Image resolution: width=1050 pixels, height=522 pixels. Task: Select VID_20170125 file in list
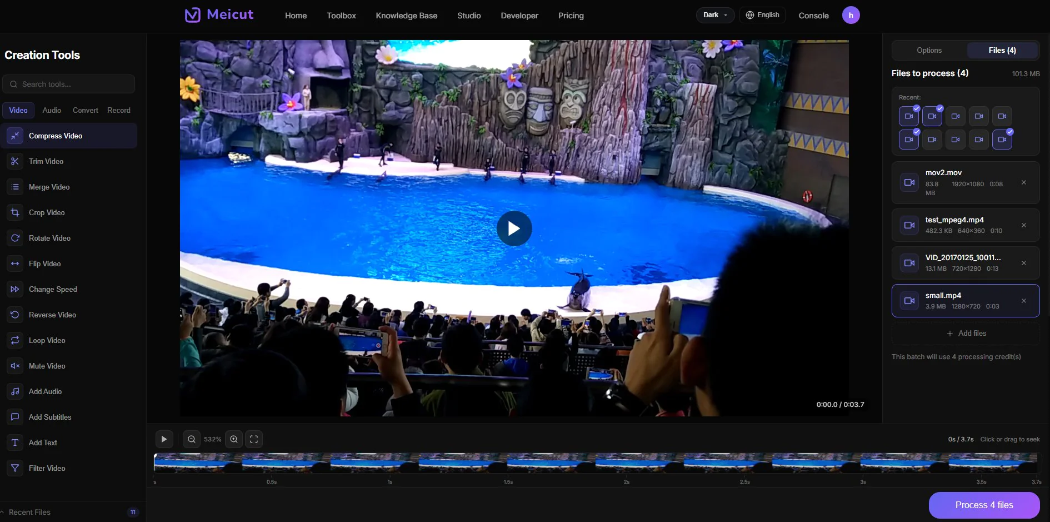tap(966, 263)
